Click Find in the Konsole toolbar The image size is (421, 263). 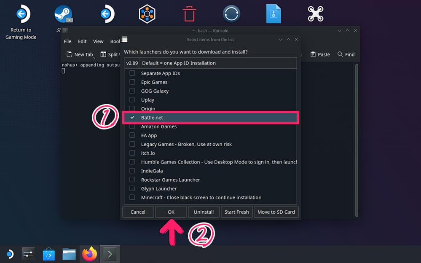tap(346, 54)
